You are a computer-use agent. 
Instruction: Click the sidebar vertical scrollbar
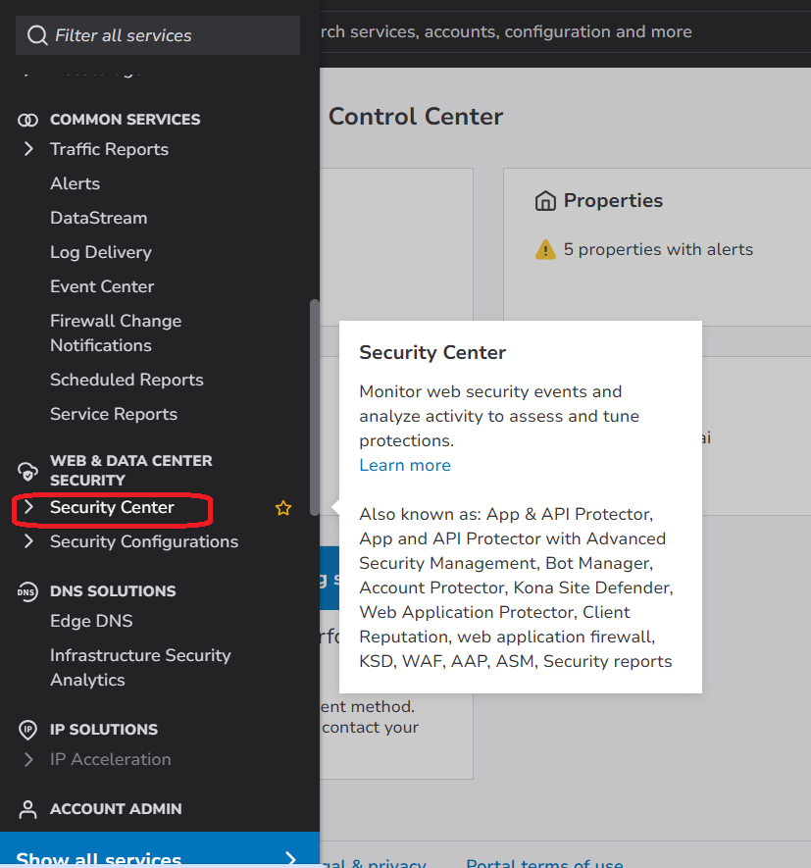click(314, 407)
